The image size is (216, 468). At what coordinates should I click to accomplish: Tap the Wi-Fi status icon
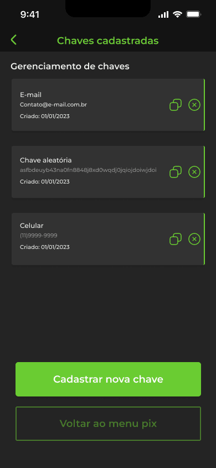pyautogui.click(x=178, y=14)
